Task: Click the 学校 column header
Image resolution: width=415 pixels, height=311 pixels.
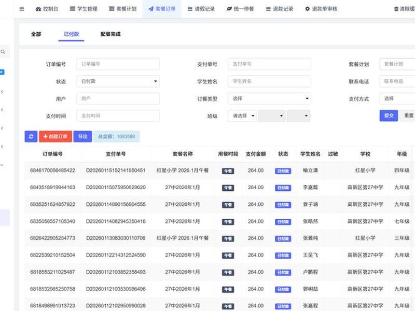Action: point(365,154)
